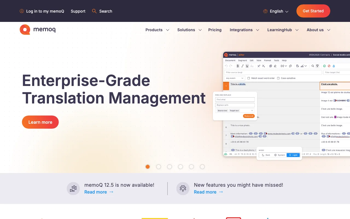
Task: Open the Support link in the top bar
Action: pos(78,11)
